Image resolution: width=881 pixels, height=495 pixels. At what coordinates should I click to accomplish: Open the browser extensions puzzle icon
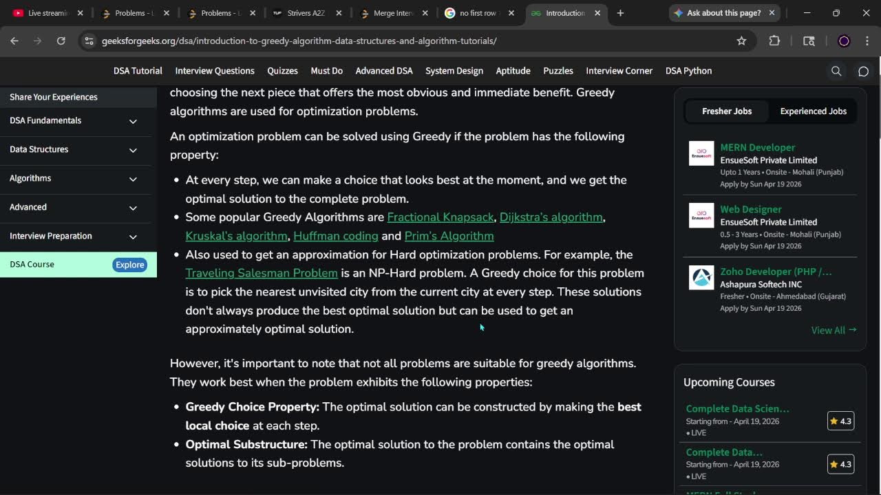click(x=774, y=41)
